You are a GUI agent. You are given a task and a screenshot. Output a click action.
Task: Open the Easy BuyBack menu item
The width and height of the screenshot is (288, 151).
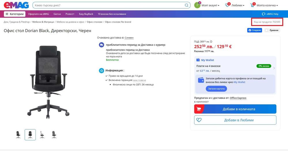pyautogui.click(x=86, y=14)
